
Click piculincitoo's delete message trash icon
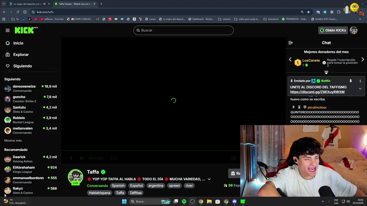pyautogui.click(x=293, y=107)
